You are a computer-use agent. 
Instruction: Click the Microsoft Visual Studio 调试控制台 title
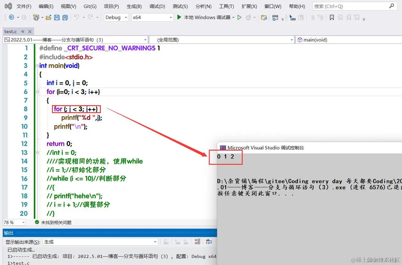(x=266, y=148)
